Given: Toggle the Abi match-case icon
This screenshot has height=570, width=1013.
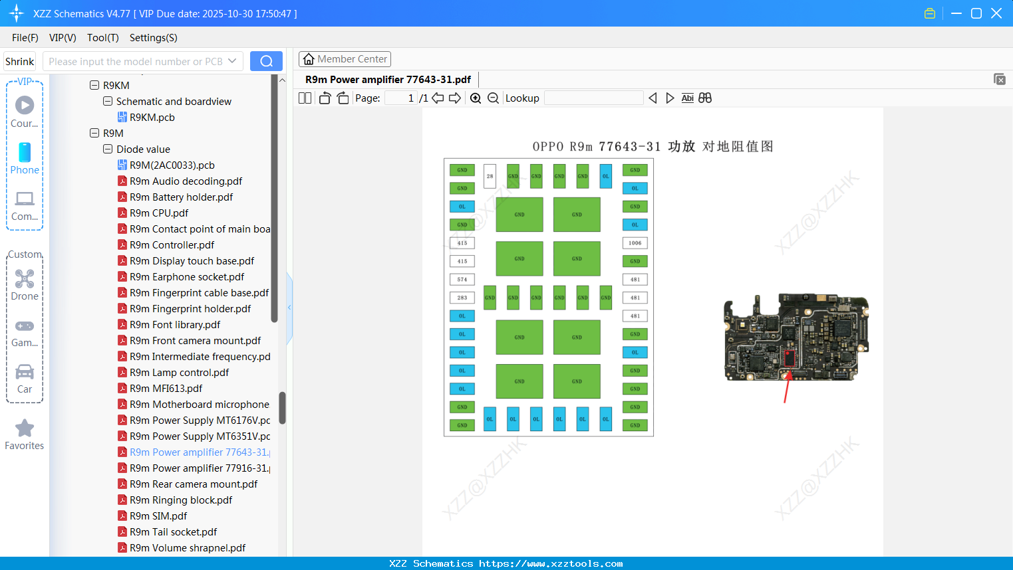Looking at the screenshot, I should pyautogui.click(x=688, y=98).
